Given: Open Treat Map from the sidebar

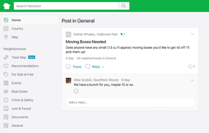Looking at the screenshot, I should (19, 57).
